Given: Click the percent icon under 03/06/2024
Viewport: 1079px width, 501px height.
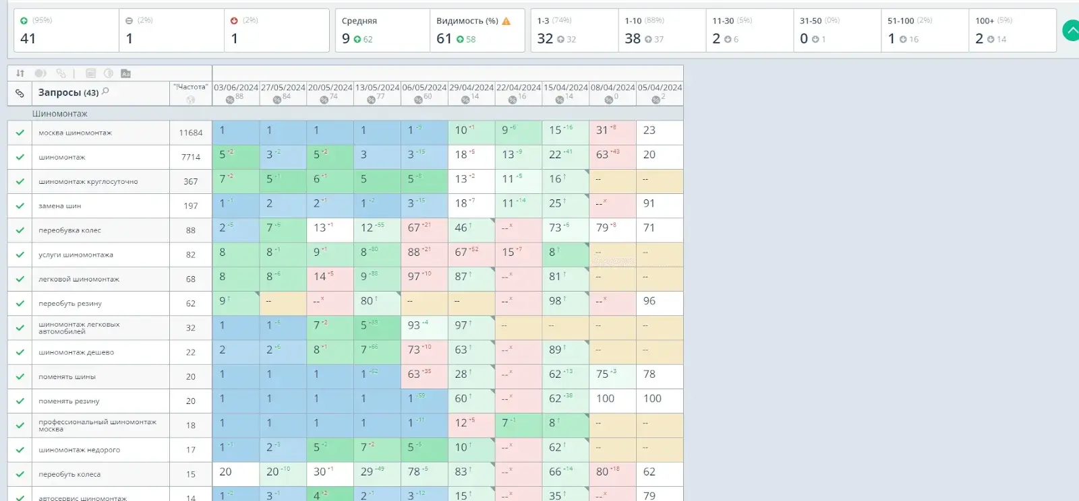Looking at the screenshot, I should click(230, 100).
